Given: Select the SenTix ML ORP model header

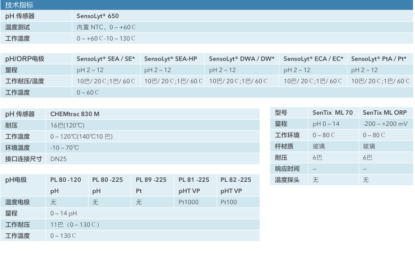Looking at the screenshot, I should pos(385,112).
